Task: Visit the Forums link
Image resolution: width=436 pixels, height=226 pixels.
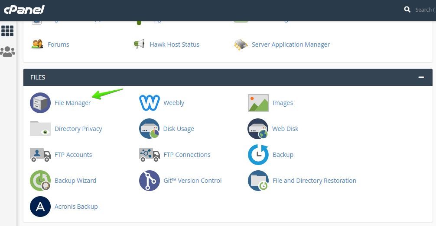Action: coord(59,45)
